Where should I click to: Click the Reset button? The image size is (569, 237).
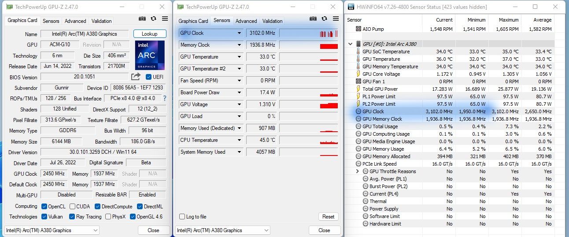pos(328,217)
